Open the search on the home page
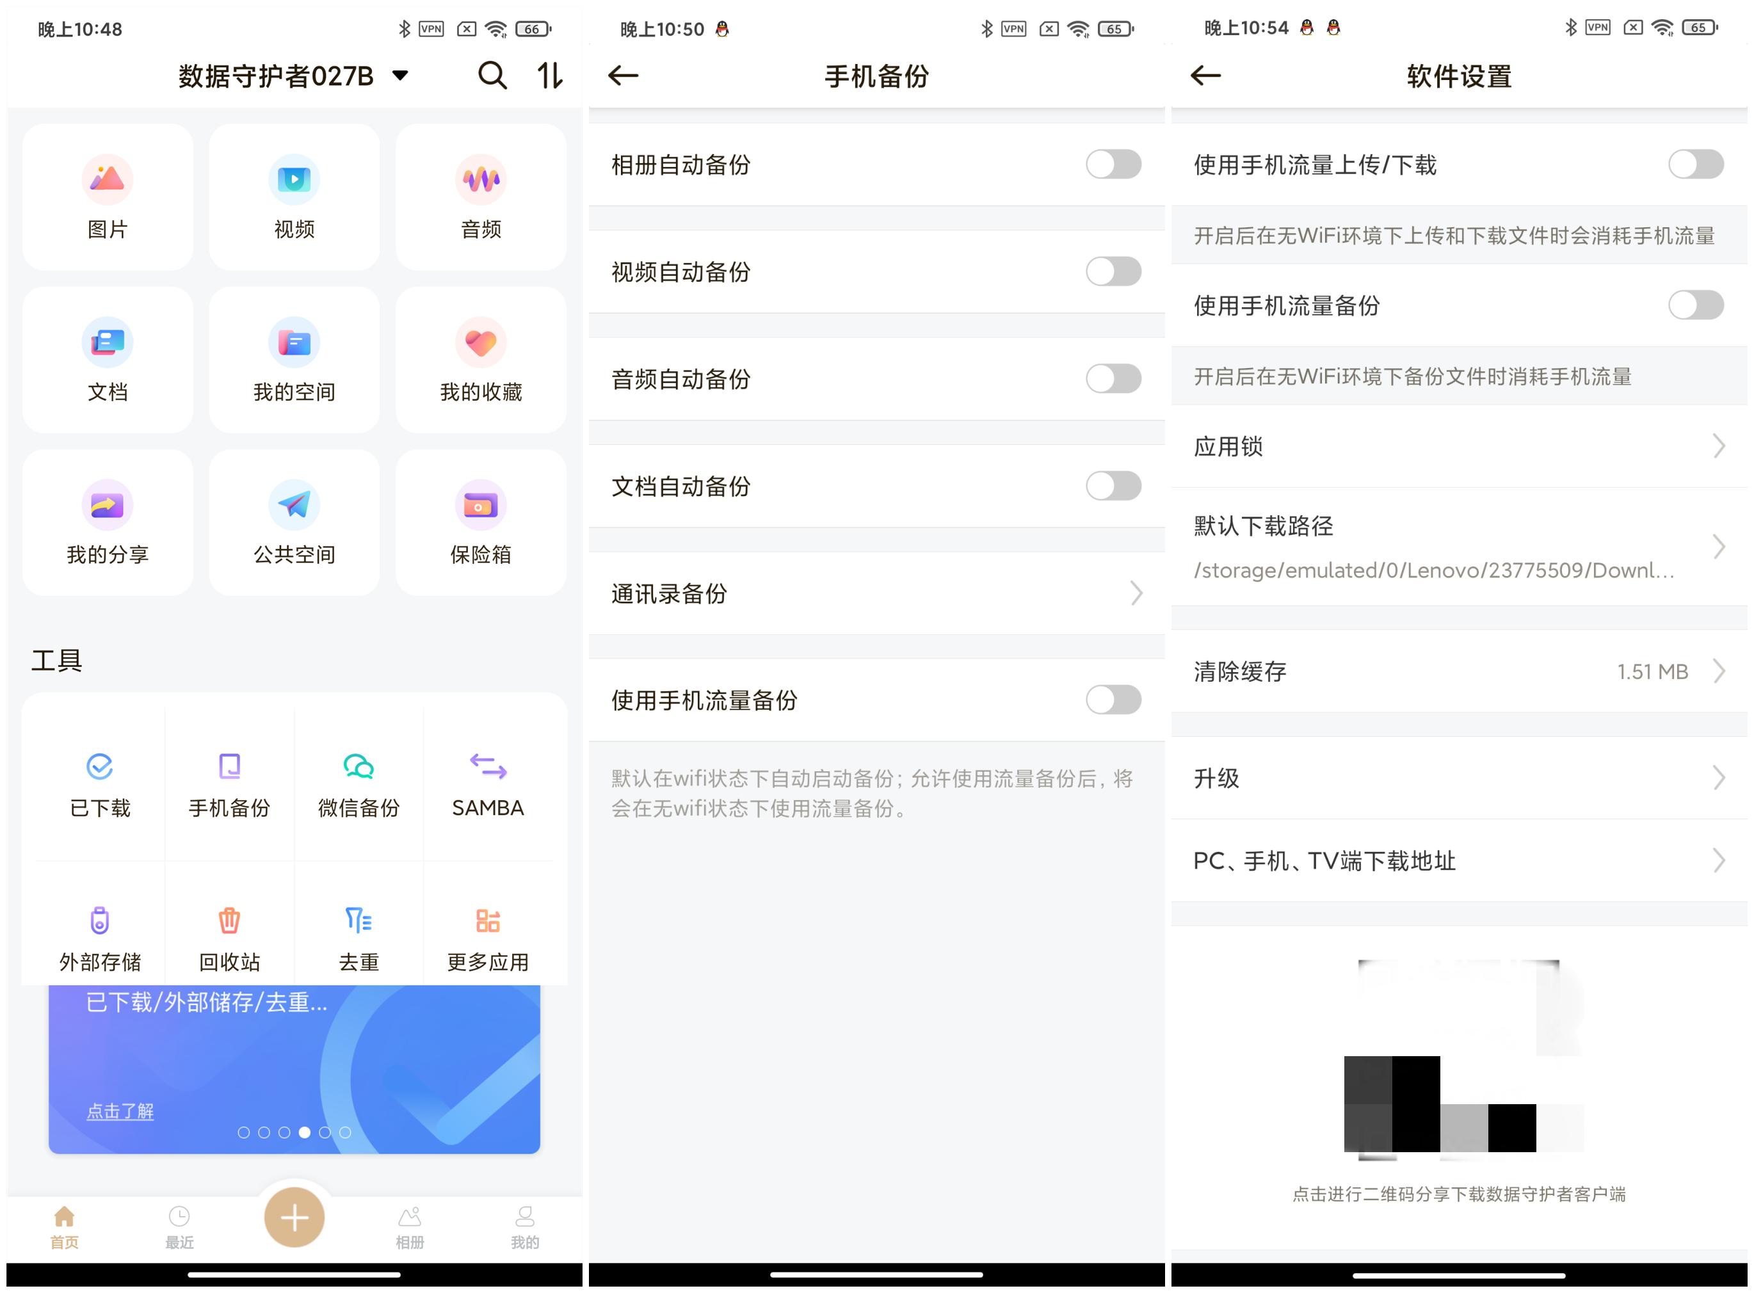The height and width of the screenshot is (1293, 1754). tap(492, 75)
